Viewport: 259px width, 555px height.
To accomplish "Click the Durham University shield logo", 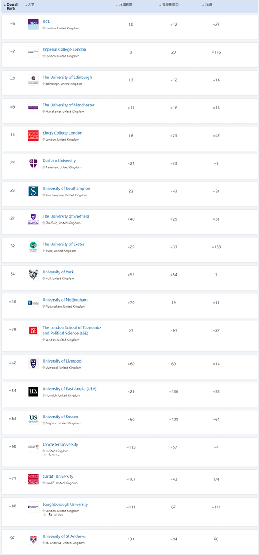I will click(33, 164).
